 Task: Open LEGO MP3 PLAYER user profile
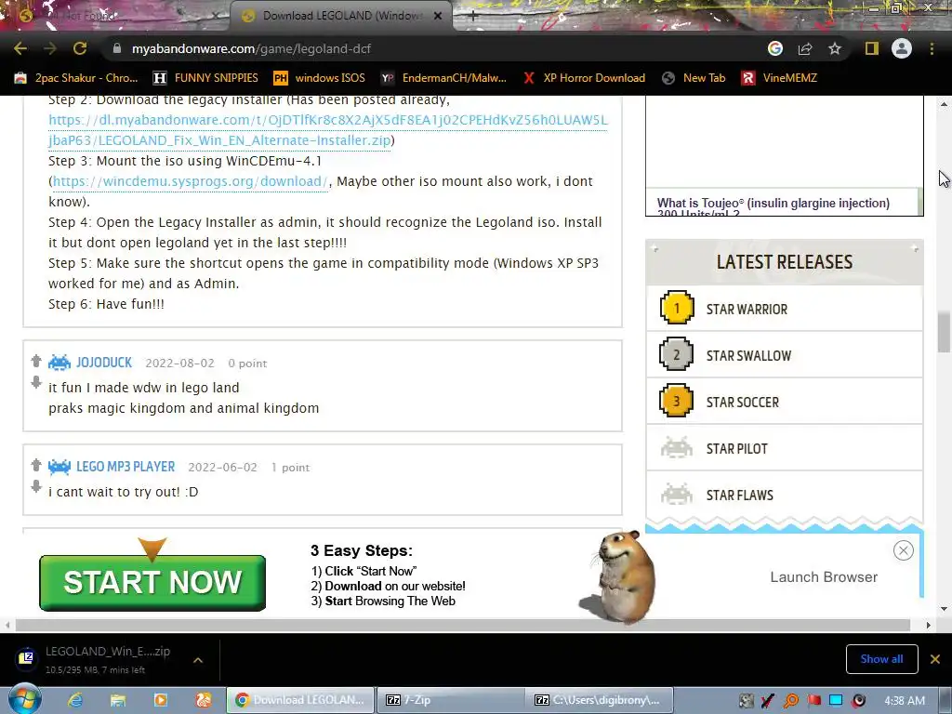(126, 467)
